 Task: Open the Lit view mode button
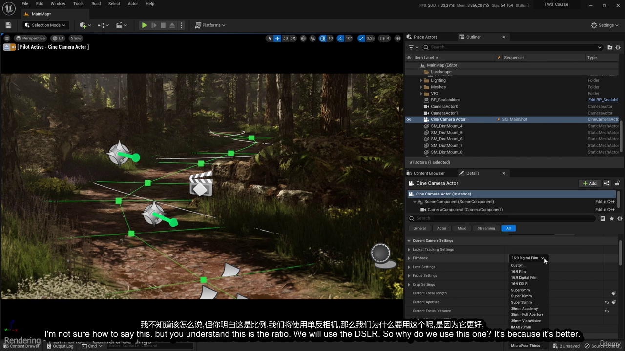coord(58,38)
